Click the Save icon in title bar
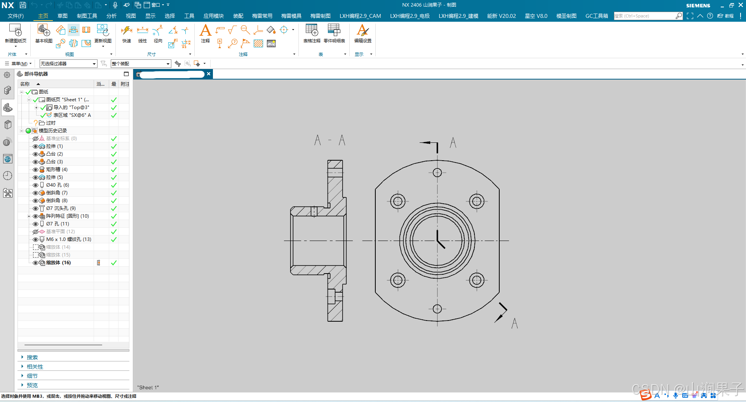Image resolution: width=746 pixels, height=402 pixels. 23,5
